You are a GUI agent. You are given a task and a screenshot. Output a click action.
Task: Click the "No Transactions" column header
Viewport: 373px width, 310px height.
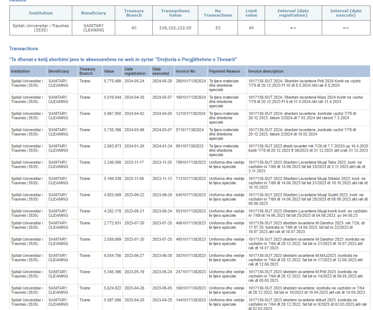pyautogui.click(x=218, y=13)
